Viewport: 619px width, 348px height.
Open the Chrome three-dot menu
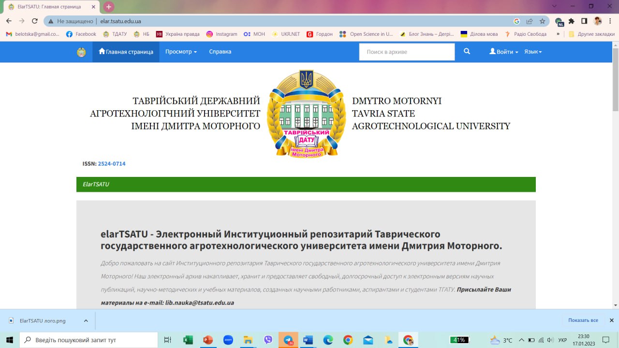click(610, 21)
